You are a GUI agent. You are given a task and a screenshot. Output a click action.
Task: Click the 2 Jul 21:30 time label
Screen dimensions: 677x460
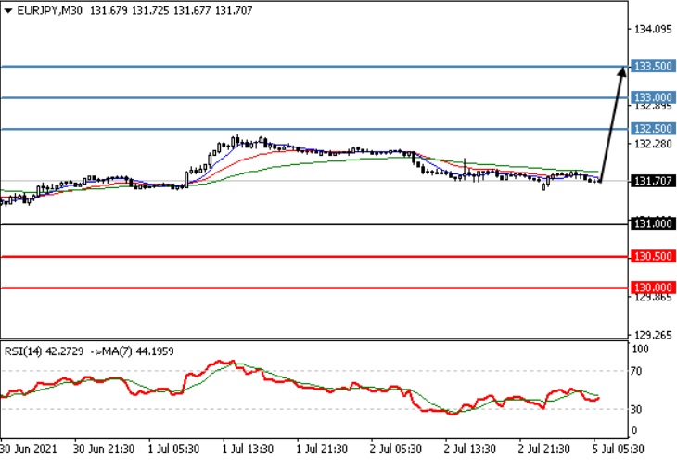coord(544,449)
